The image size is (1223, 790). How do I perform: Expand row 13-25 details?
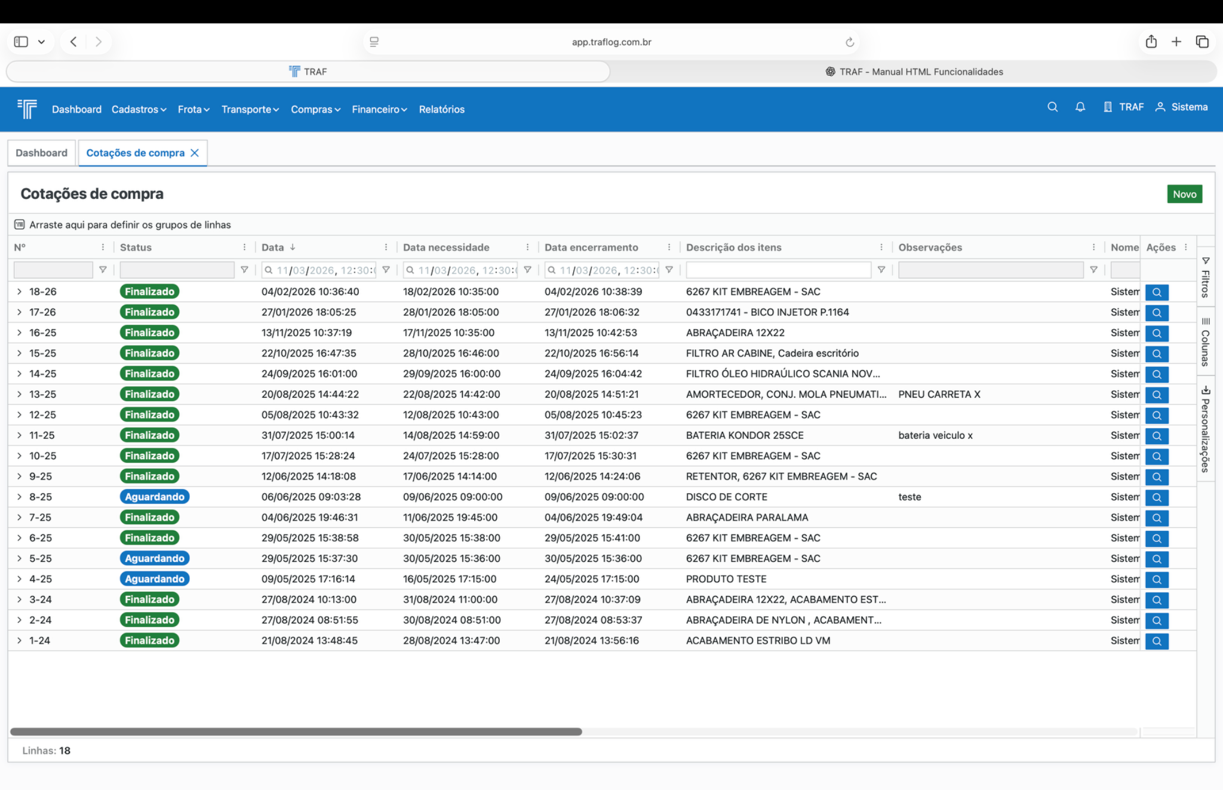(19, 394)
